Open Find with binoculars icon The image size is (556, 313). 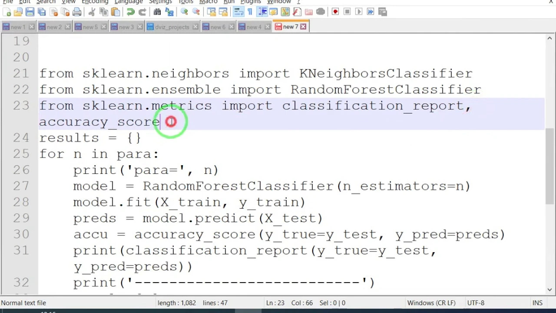(157, 12)
